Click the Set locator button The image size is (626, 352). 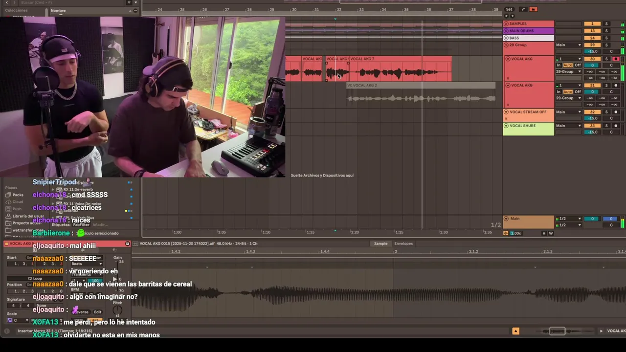[x=509, y=9]
